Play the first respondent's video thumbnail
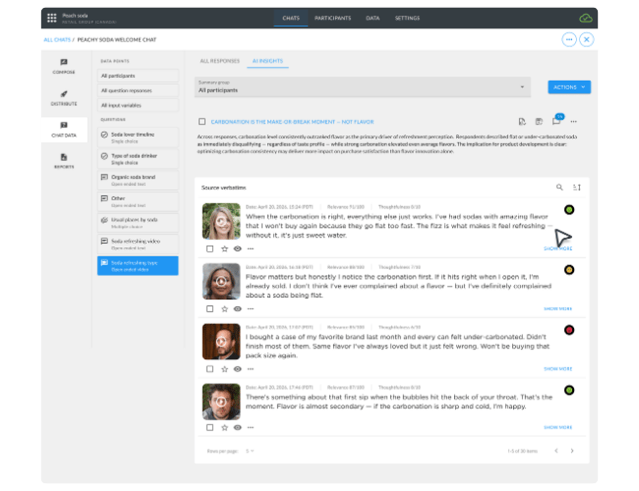The image size is (639, 491). pos(221,221)
